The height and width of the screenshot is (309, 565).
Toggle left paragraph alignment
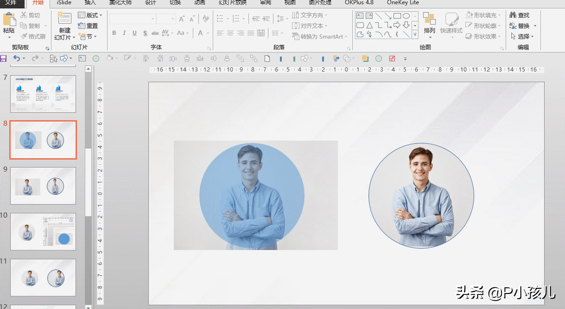click(x=220, y=33)
